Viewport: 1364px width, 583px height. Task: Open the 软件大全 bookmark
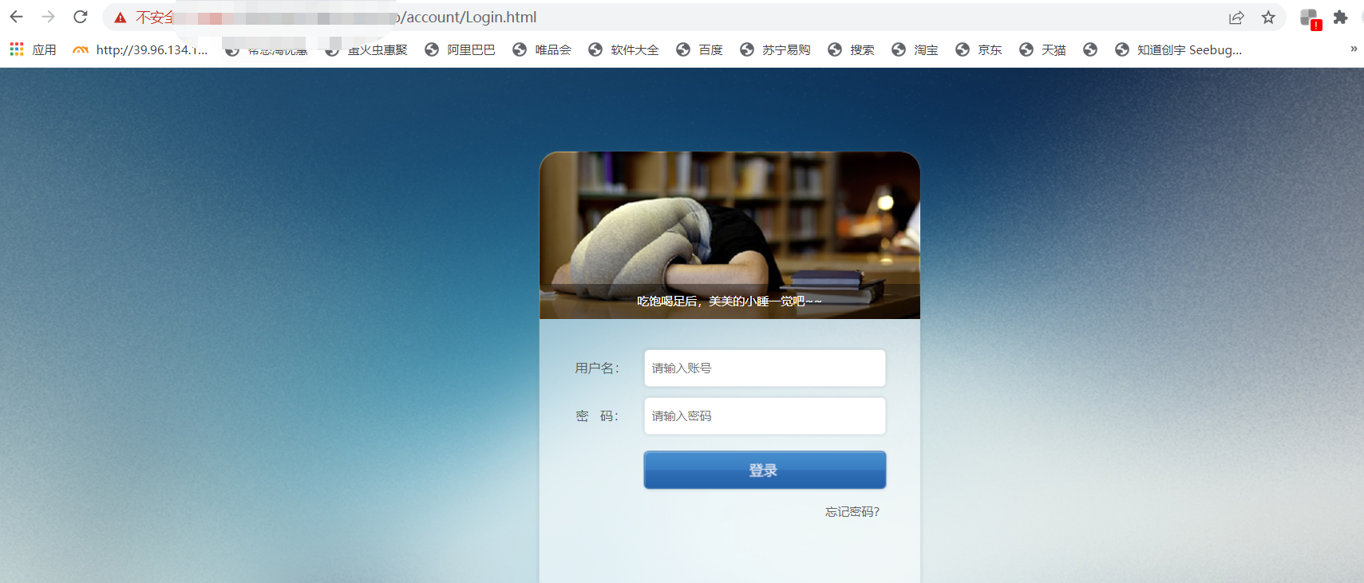point(623,49)
